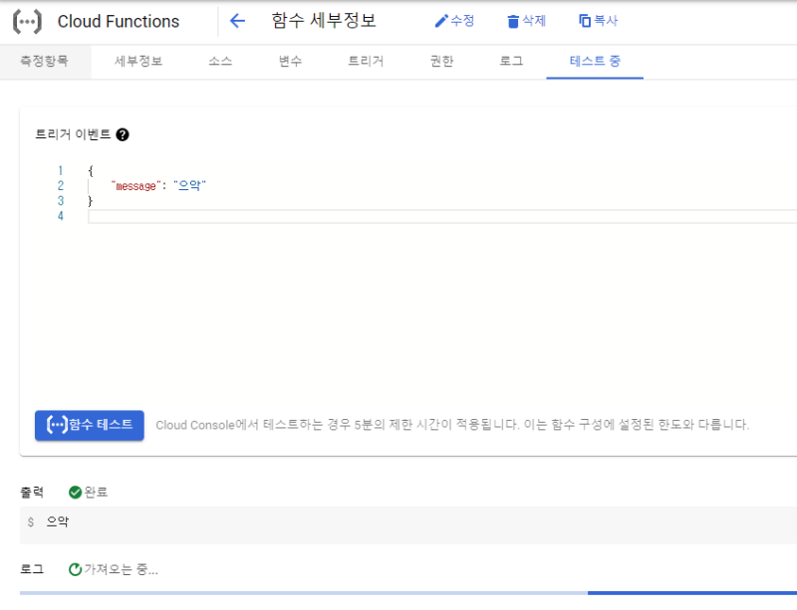Switch to the 측정항목 tab

click(44, 62)
